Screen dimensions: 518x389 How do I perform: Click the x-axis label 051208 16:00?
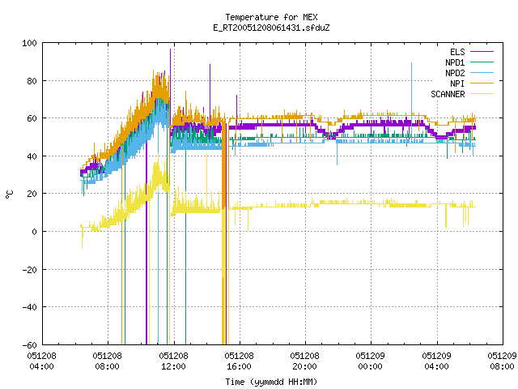(x=240, y=361)
